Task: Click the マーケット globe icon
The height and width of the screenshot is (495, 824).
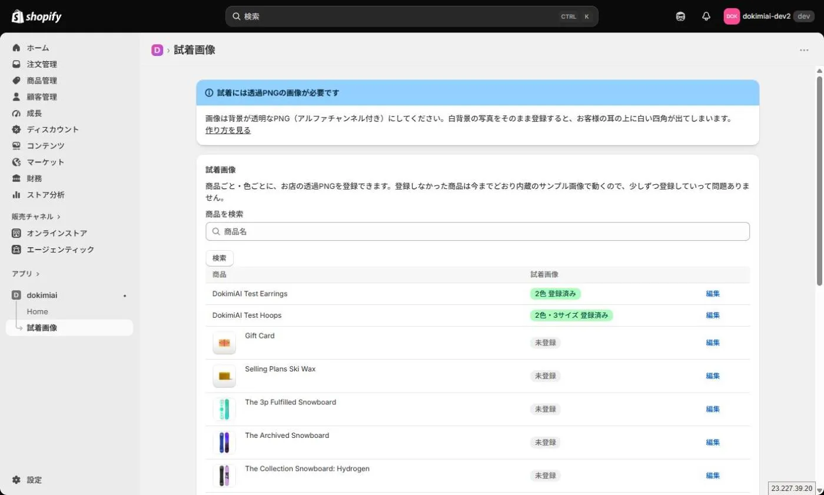Action: click(16, 162)
